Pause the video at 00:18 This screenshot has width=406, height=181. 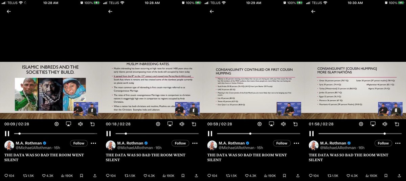coord(108,134)
